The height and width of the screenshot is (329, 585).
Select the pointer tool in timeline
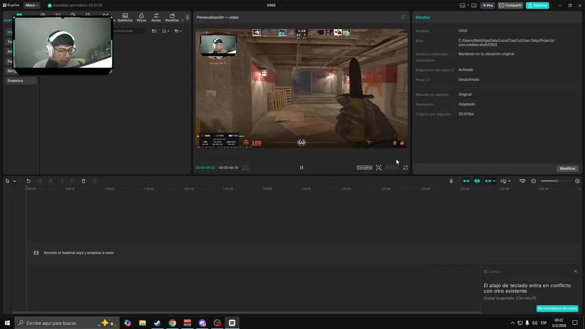pos(7,181)
